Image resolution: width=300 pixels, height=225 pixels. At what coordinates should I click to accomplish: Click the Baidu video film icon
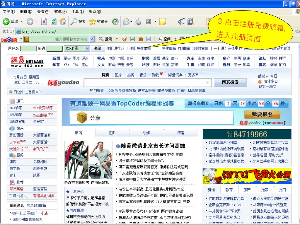149,39
